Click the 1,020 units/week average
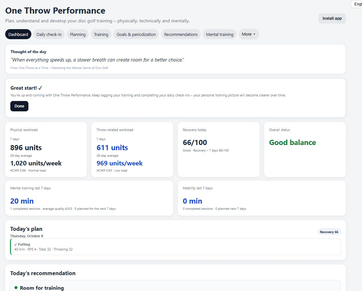The height and width of the screenshot is (291, 362). click(x=36, y=163)
